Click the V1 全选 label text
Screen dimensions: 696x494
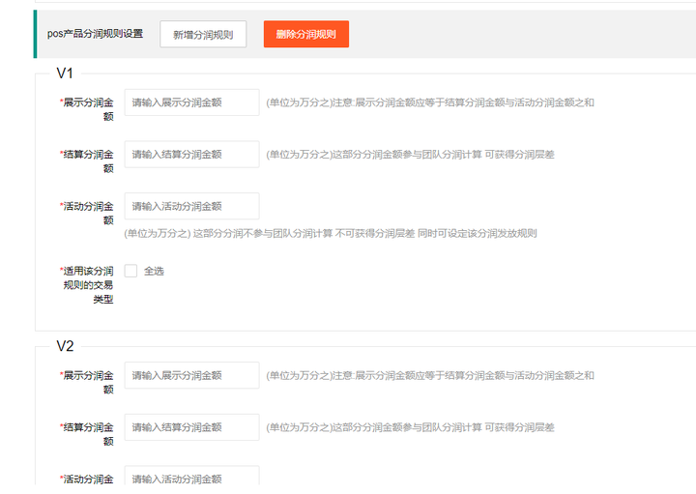(154, 271)
